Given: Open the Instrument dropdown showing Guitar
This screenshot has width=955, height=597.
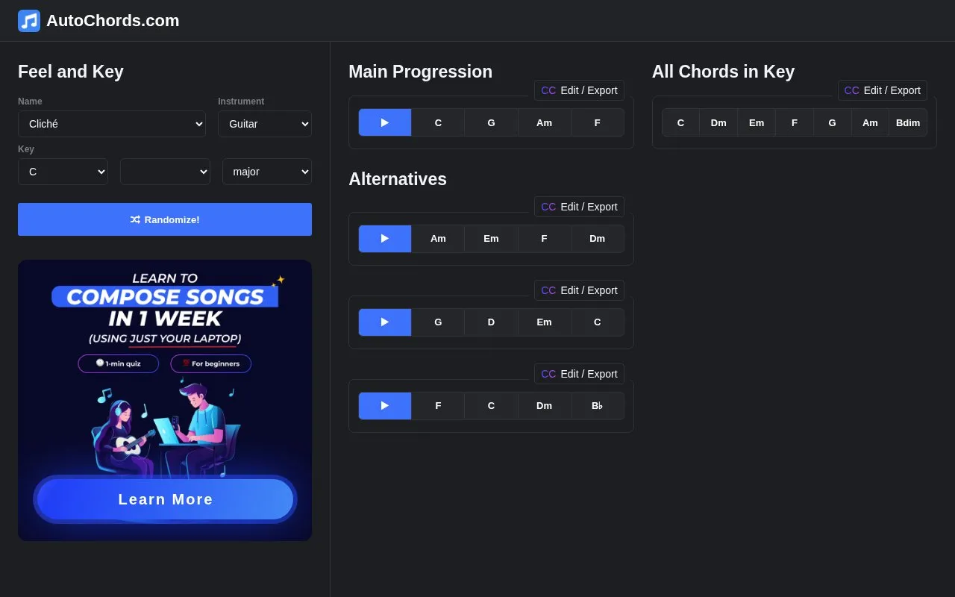Looking at the screenshot, I should click(265, 124).
